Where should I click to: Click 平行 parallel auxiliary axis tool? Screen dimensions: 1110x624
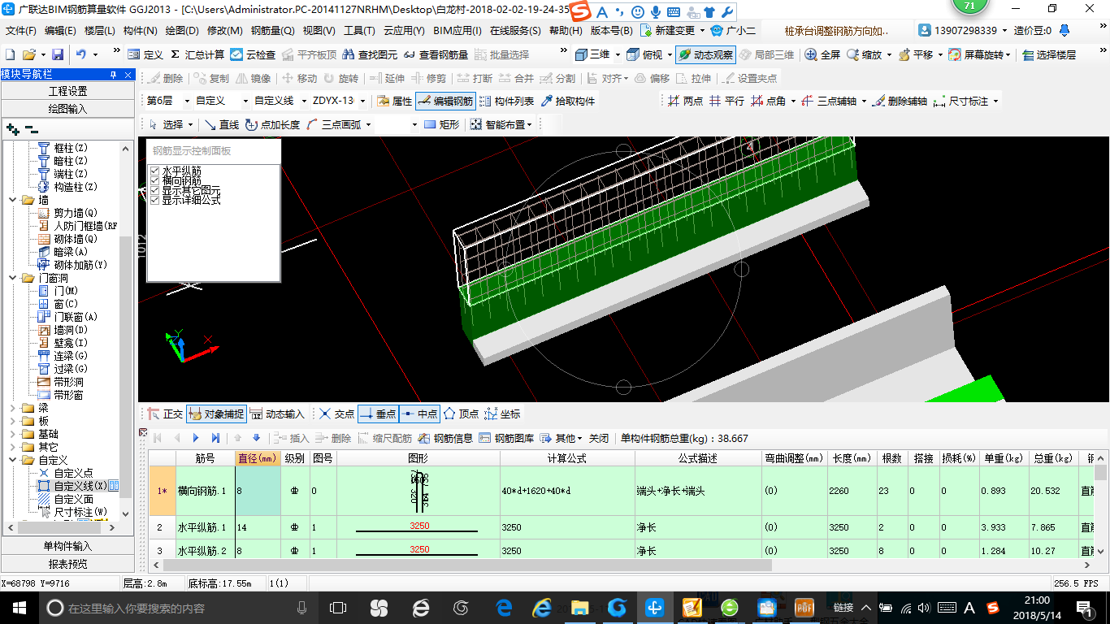click(x=726, y=101)
